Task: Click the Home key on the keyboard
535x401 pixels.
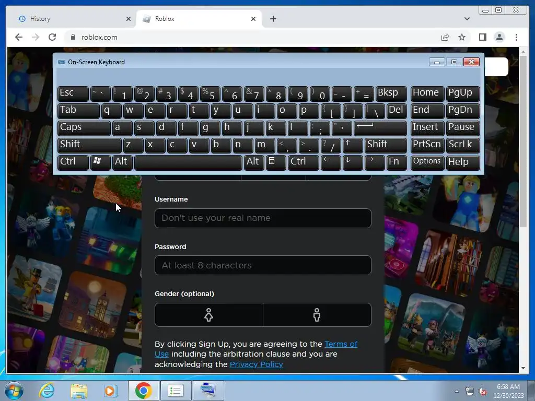Action: click(427, 93)
